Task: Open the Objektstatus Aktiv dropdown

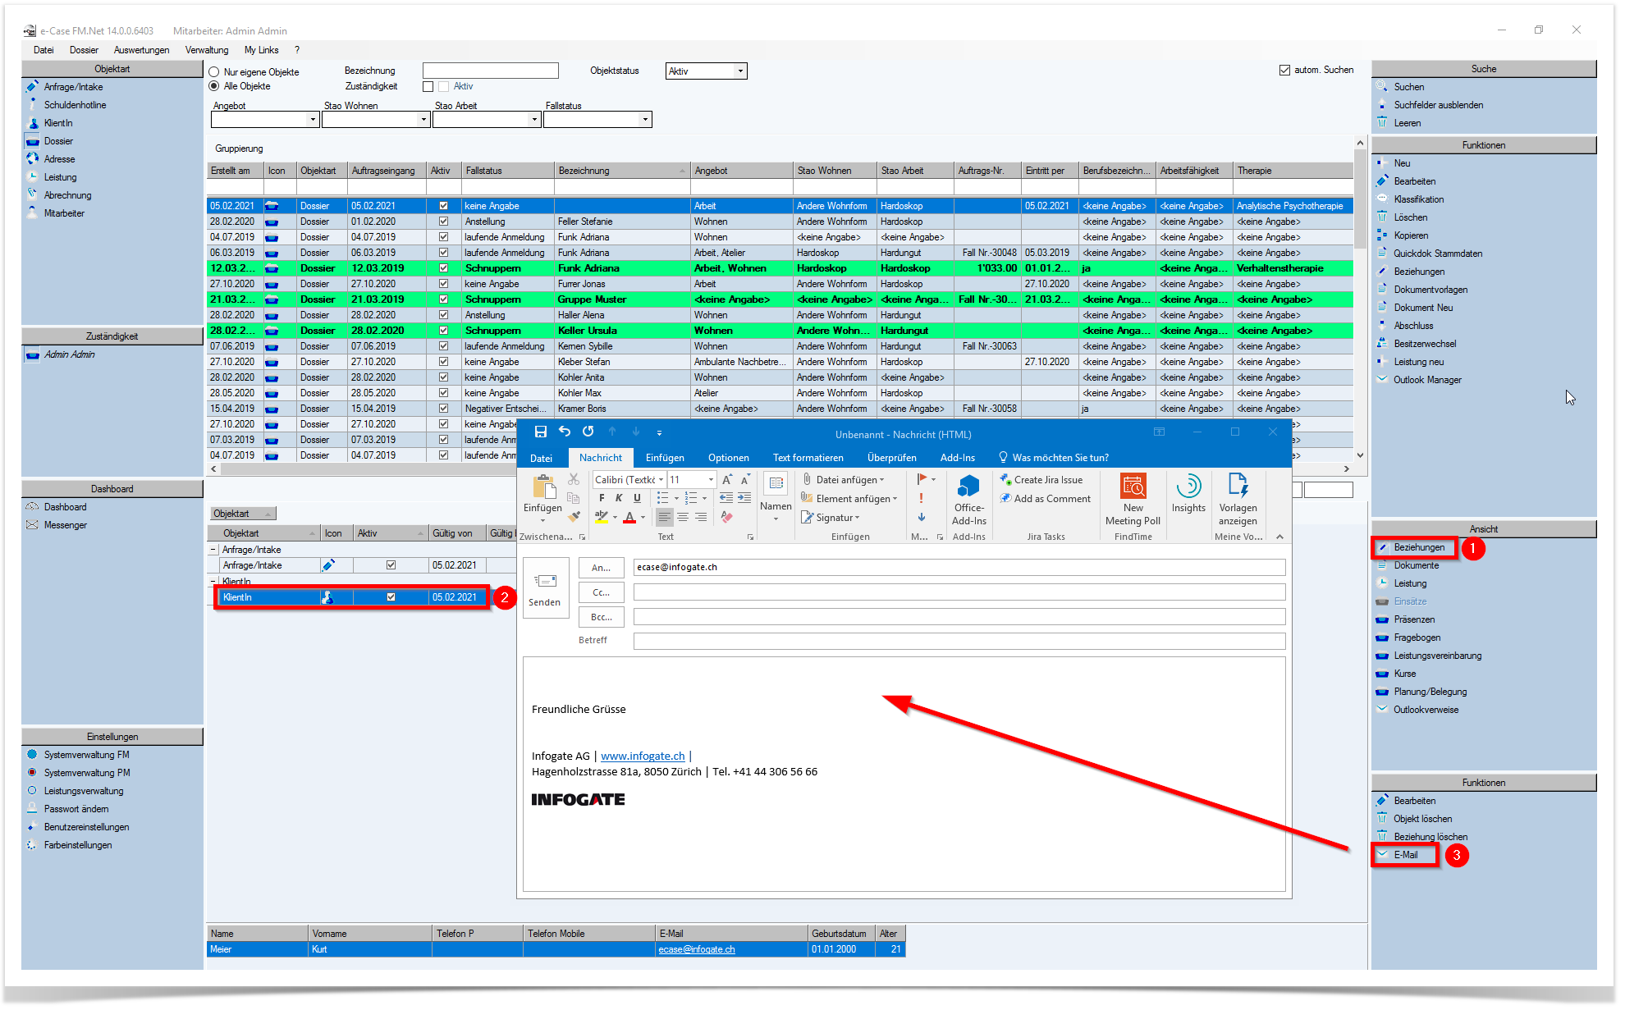Action: click(x=740, y=71)
